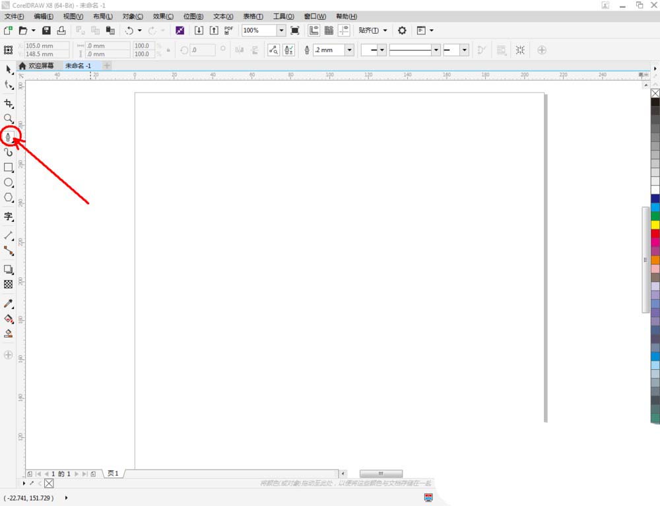
Task: Open the 编辑(E) menu
Action: [44, 16]
